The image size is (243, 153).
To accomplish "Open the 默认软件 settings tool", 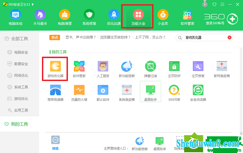I will (103, 93).
